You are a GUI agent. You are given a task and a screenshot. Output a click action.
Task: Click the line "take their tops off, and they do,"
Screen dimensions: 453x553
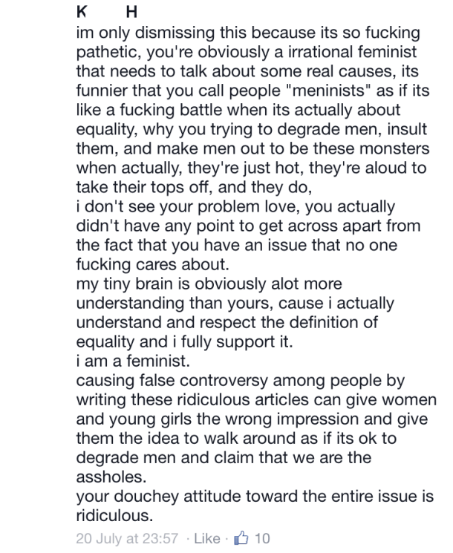[194, 187]
